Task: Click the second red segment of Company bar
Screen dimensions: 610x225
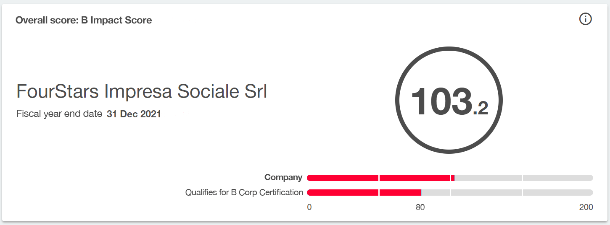Action: click(415, 178)
